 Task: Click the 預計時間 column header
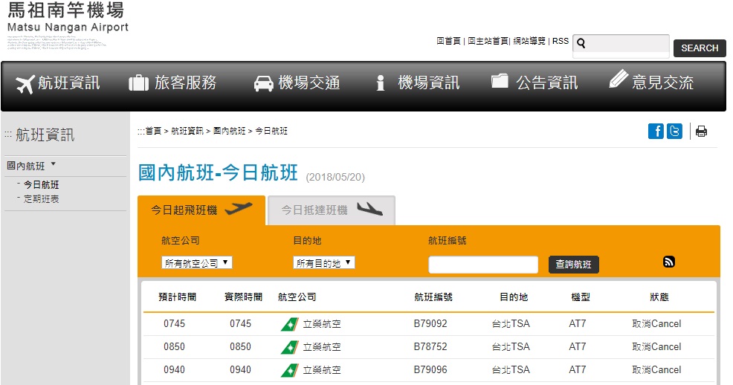[177, 297]
